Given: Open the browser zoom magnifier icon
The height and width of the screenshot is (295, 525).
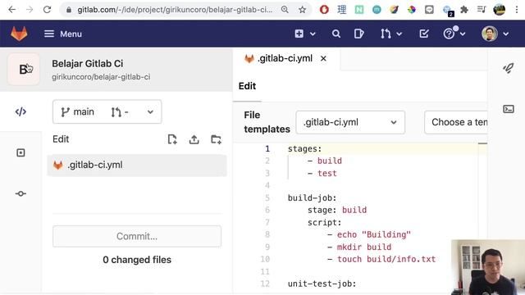Looking at the screenshot, I should click(285, 10).
